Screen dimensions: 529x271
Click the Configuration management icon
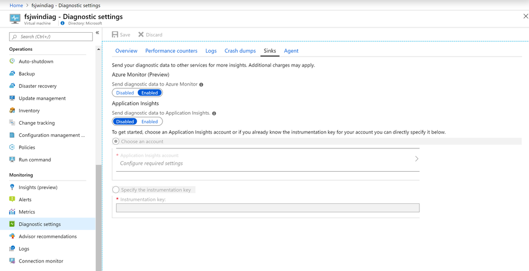(12, 135)
